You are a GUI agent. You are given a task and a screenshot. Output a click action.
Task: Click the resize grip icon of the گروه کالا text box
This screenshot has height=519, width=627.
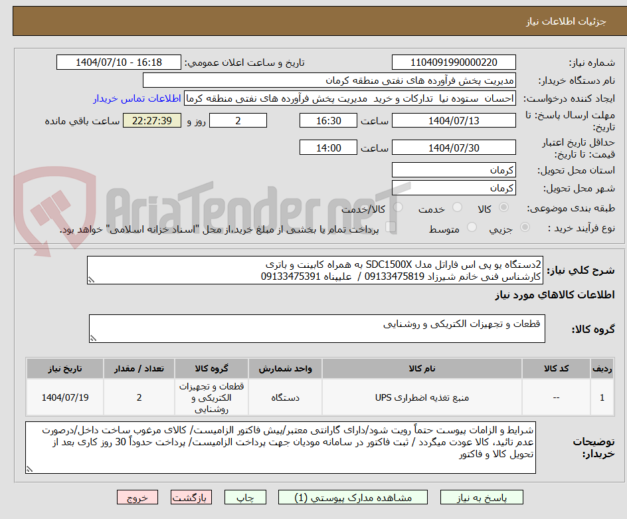(94, 338)
